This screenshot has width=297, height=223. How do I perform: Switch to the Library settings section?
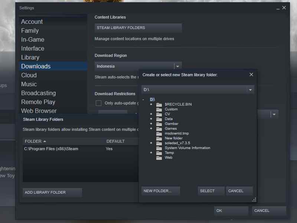click(30, 57)
